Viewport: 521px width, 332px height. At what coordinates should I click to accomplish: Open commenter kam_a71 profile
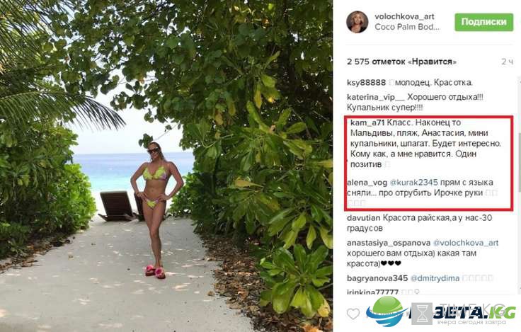click(x=367, y=122)
